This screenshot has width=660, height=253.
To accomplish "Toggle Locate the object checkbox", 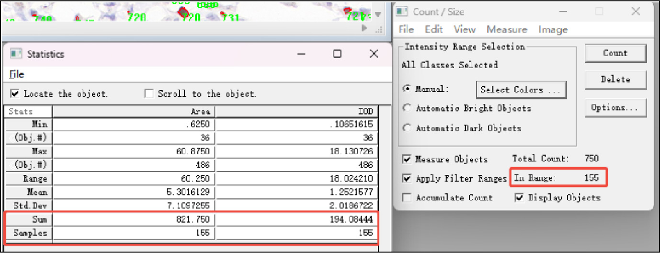I will [15, 93].
